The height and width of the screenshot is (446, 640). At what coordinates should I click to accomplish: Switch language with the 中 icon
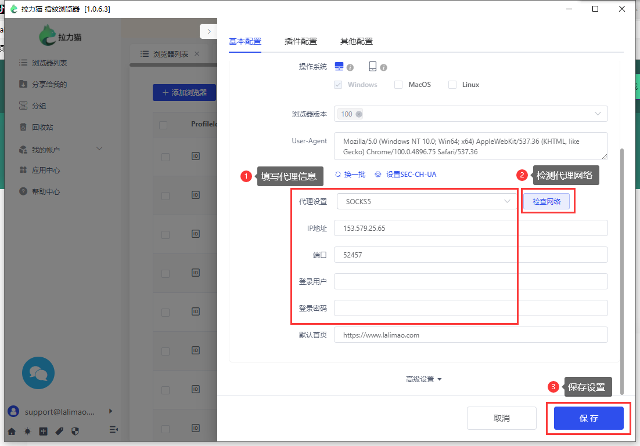point(43,432)
